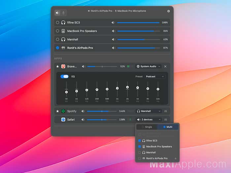This screenshot has width=231, height=173.
Task: Open Spotify Marshall output dropdown
Action: pyautogui.click(x=148, y=111)
